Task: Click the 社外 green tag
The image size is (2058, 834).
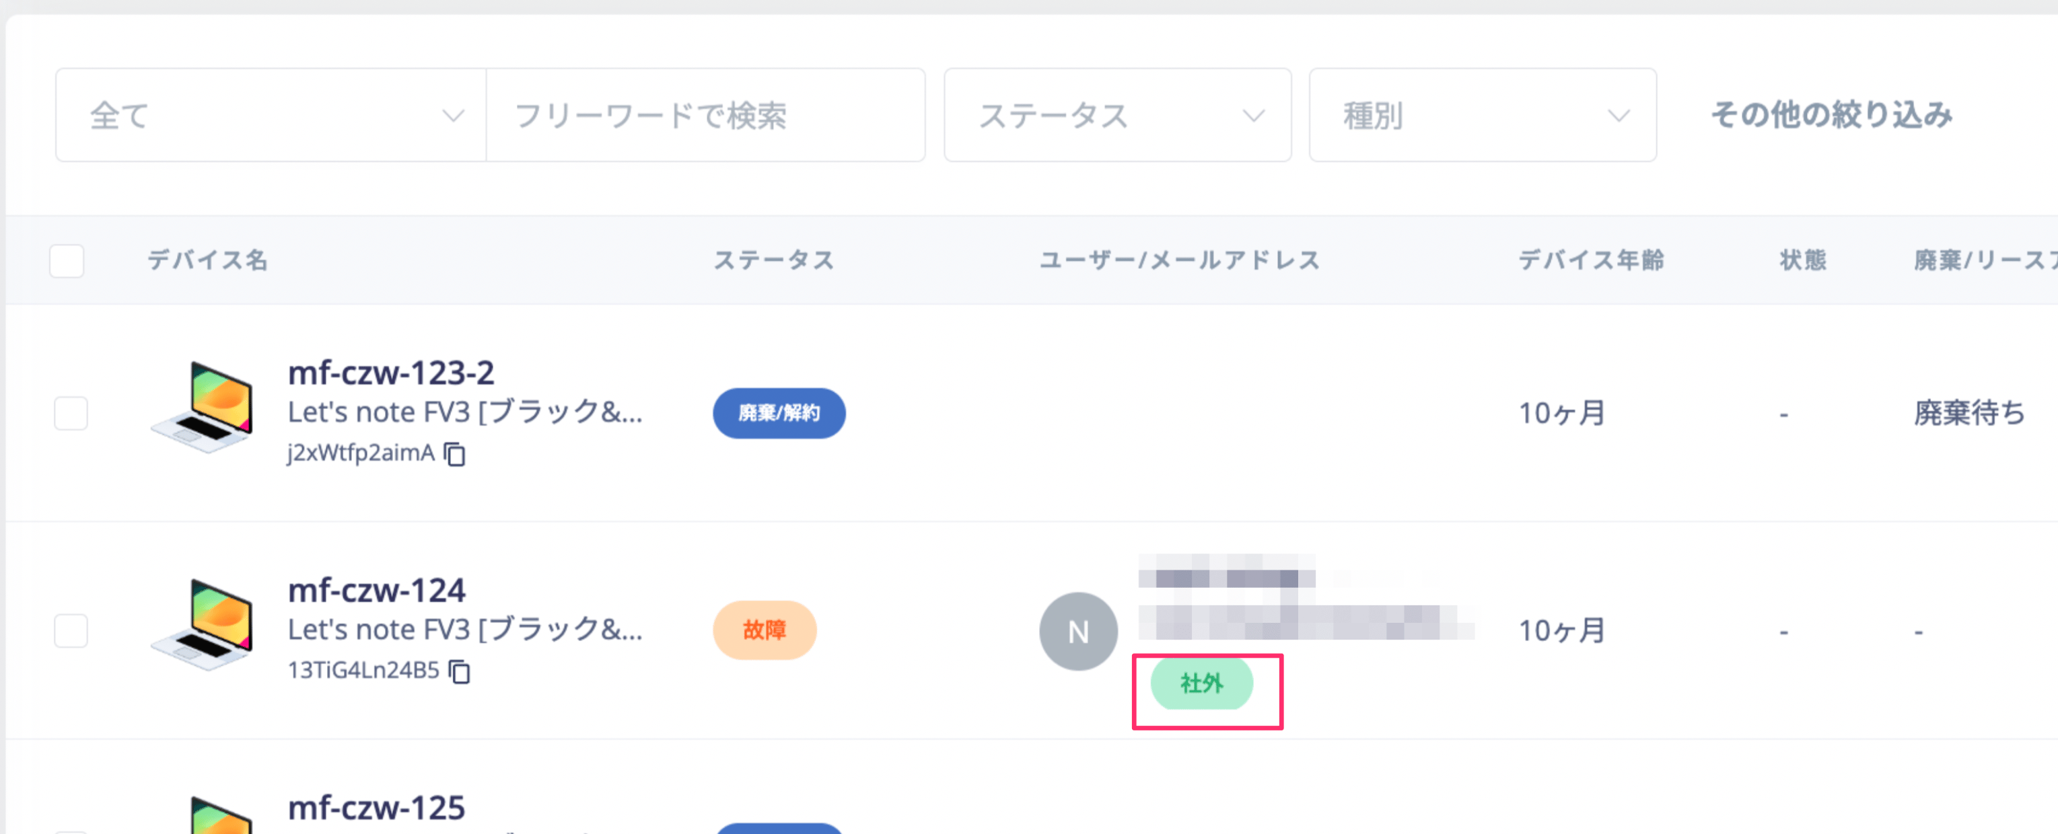Action: [1201, 683]
